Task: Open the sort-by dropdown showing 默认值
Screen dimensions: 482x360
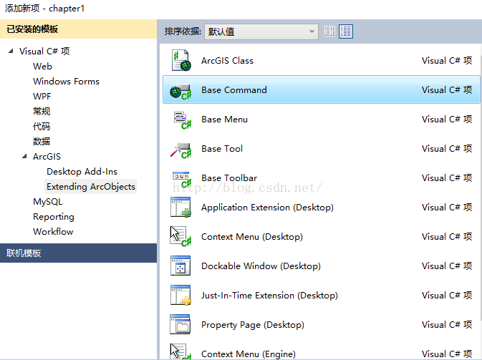Action: pos(261,31)
